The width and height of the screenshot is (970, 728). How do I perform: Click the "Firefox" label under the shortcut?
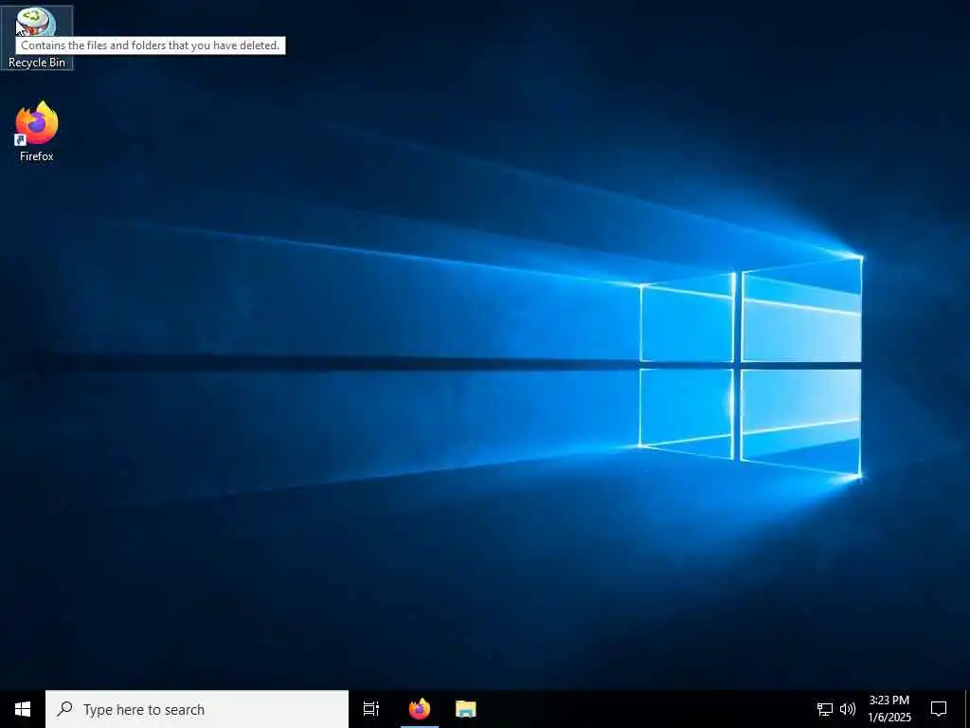(37, 156)
